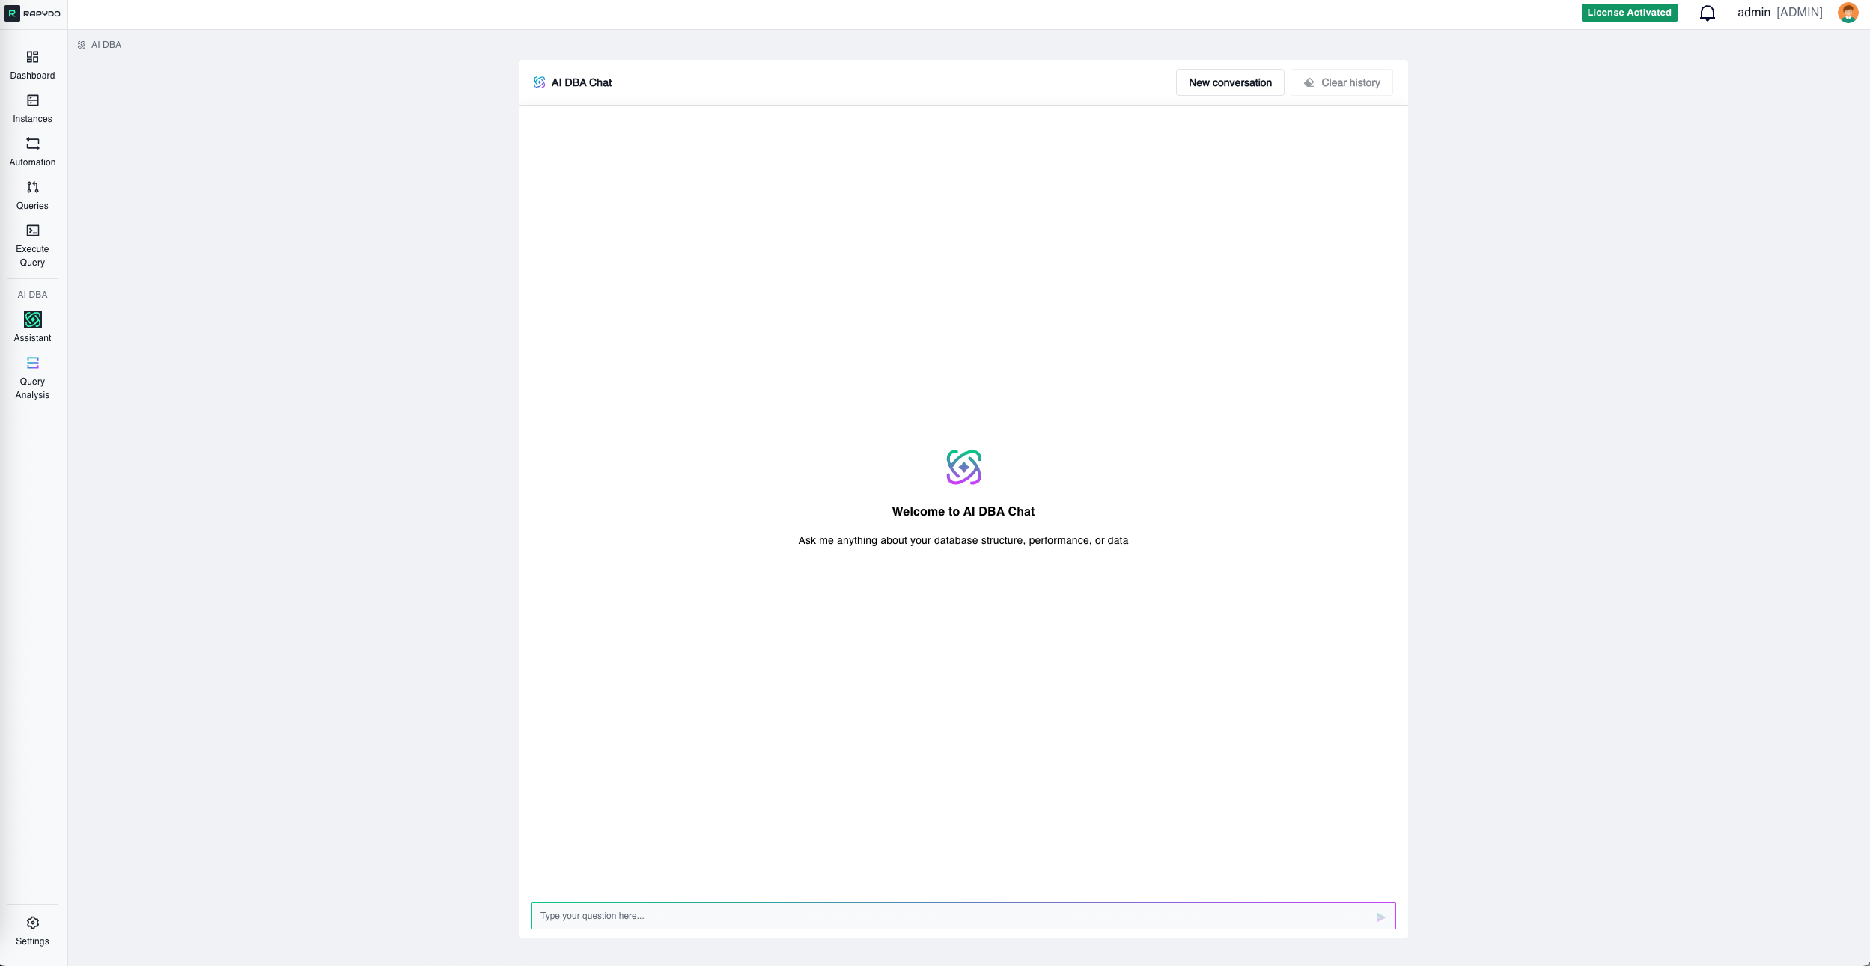Viewport: 1870px width, 966px height.
Task: Open the Query Analysis tool
Action: [32, 376]
